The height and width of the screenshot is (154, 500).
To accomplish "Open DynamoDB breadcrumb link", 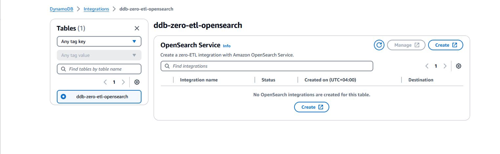I will (61, 9).
